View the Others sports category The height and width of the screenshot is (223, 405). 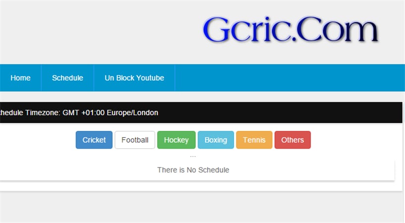click(x=292, y=140)
